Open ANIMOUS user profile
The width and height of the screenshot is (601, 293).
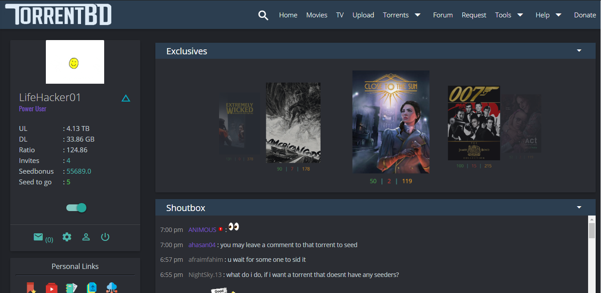(x=202, y=230)
